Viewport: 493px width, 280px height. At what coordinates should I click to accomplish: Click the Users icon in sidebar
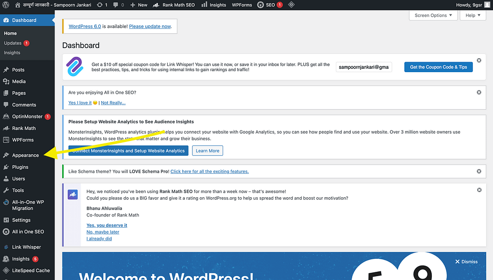point(6,178)
